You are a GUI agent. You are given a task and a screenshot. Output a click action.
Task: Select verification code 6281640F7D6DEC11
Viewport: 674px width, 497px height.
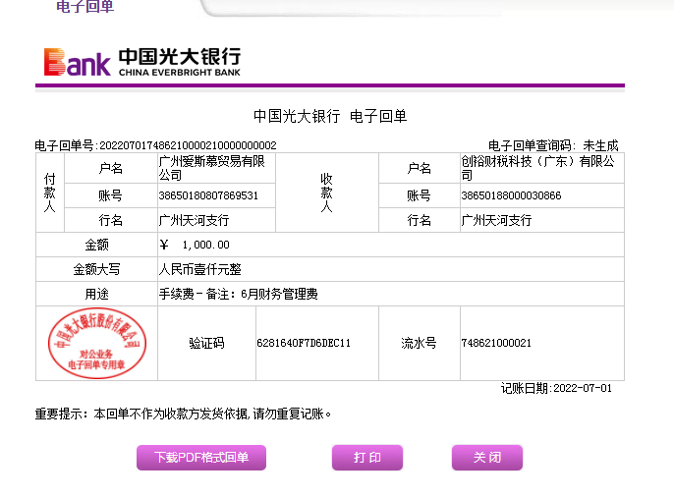(304, 343)
